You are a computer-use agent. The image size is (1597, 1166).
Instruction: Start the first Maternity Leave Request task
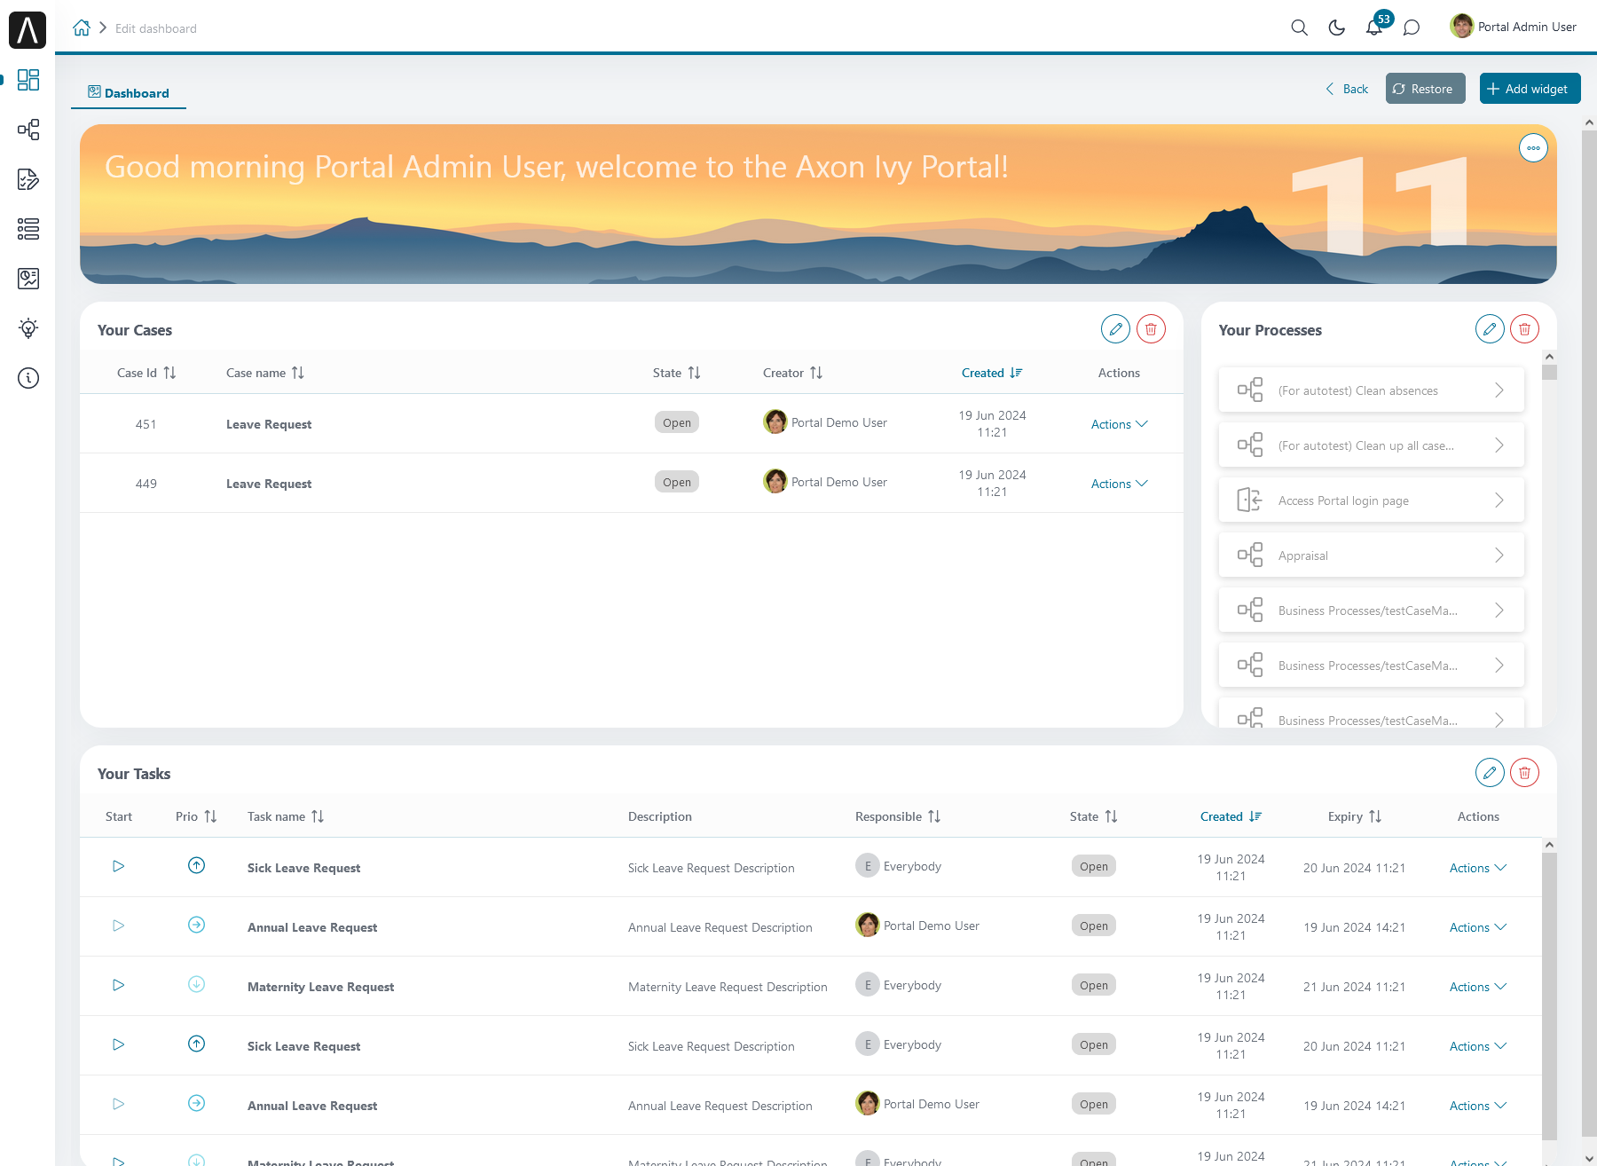coord(118,985)
